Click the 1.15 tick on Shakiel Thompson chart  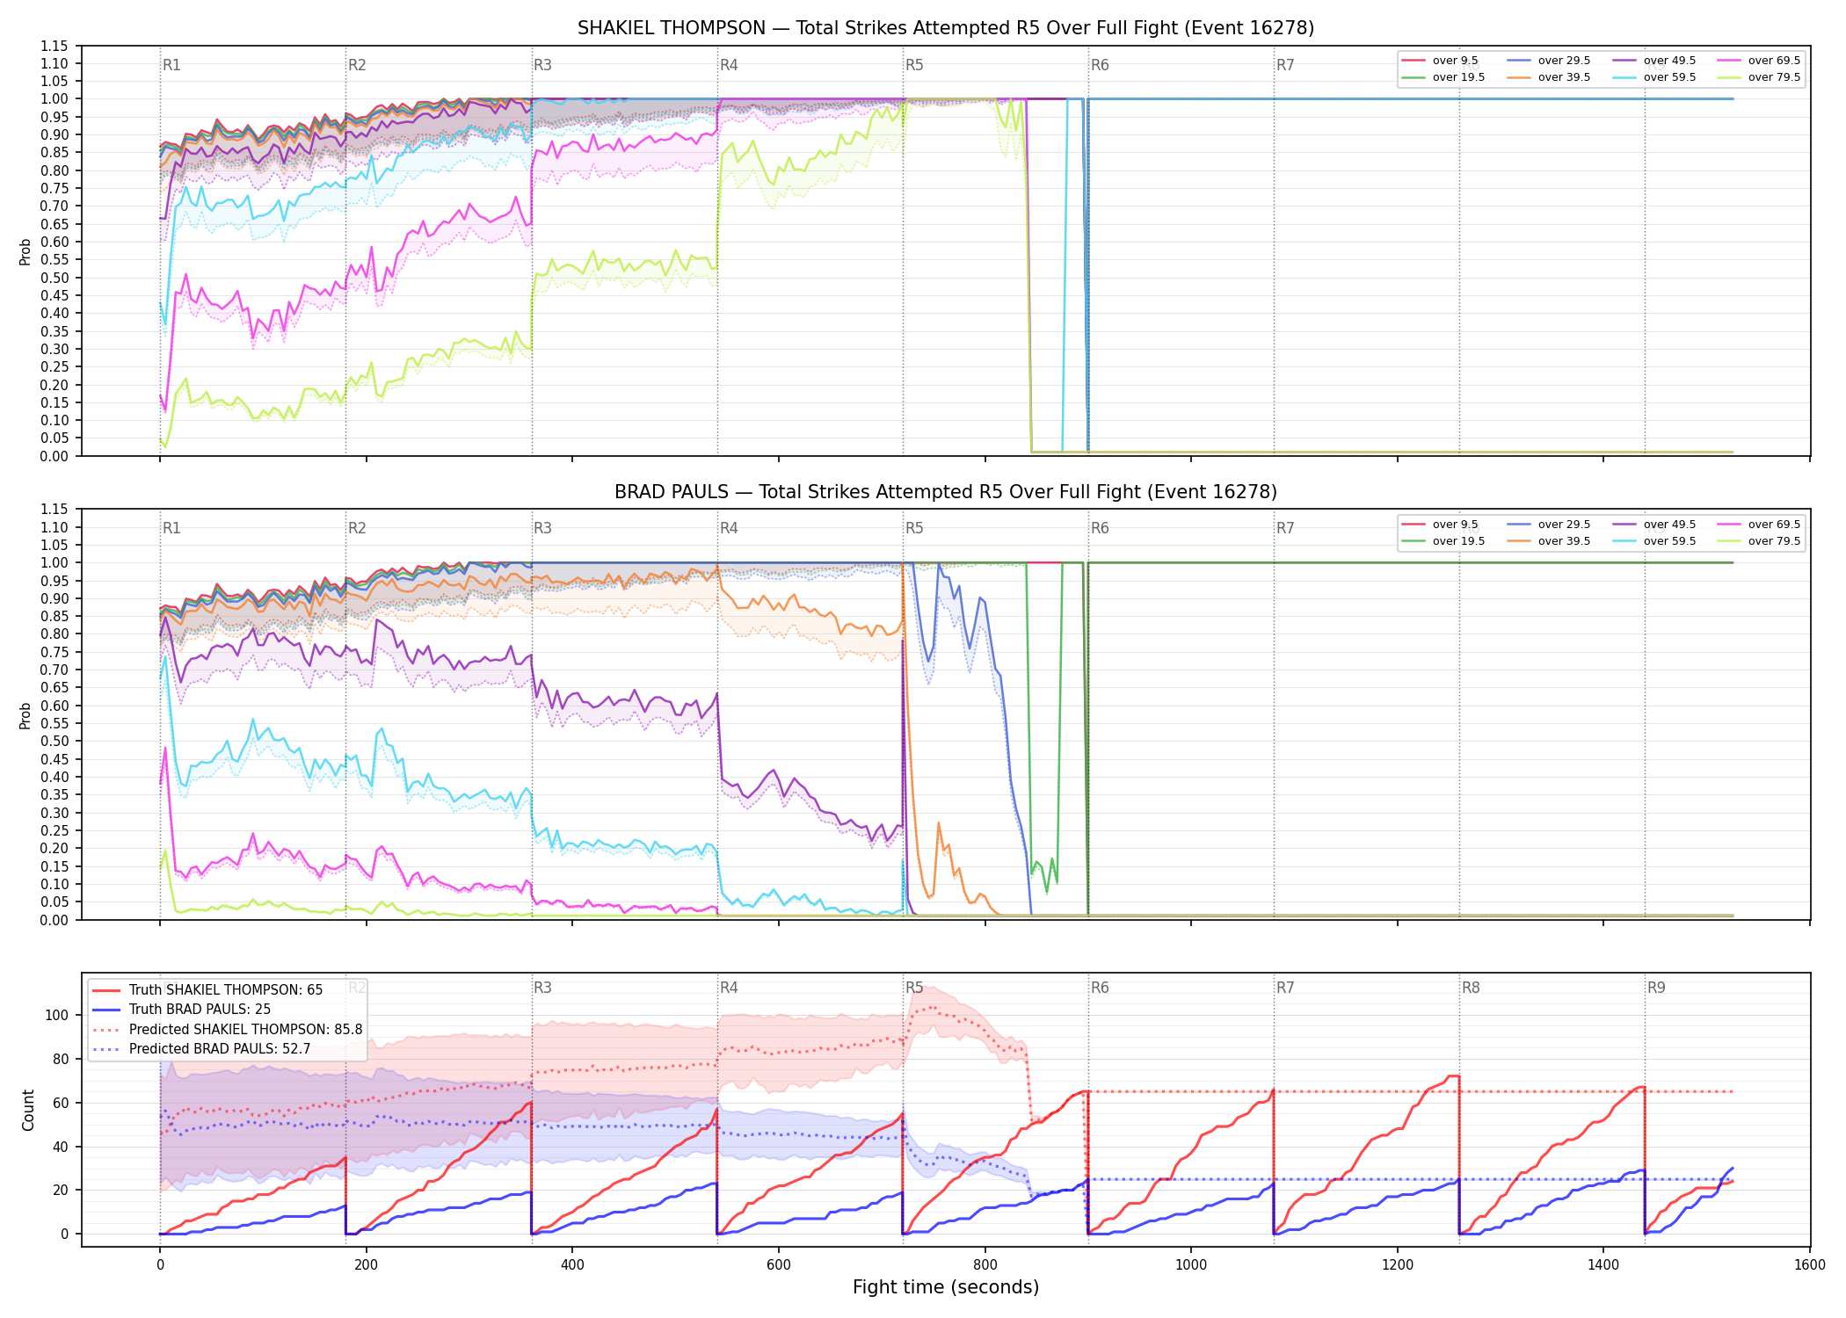(54, 46)
